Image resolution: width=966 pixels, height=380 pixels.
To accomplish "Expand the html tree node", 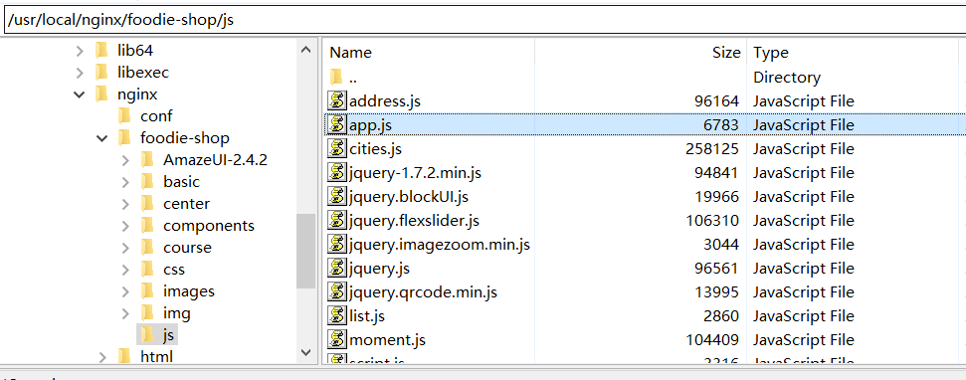I will coord(102,356).
